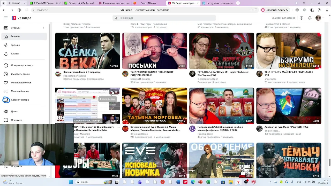
Task: Open Excel from the taskbar
Action: (x=208, y=182)
